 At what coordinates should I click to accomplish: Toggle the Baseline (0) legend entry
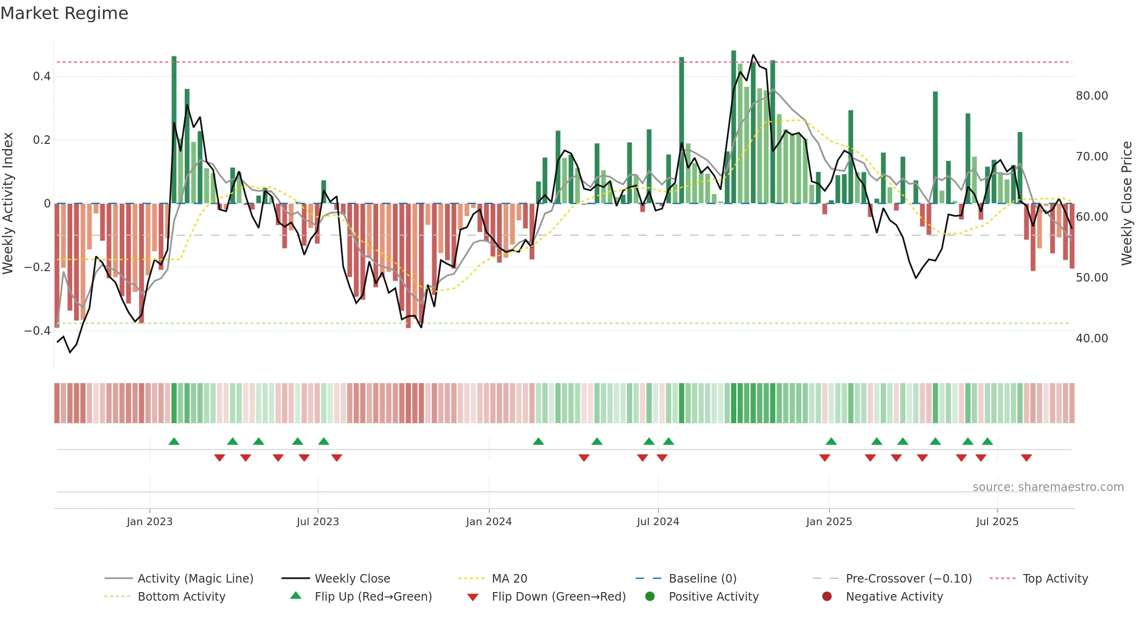pyautogui.click(x=686, y=578)
